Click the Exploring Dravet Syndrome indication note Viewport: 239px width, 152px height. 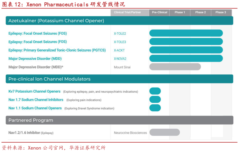tap(89, 108)
